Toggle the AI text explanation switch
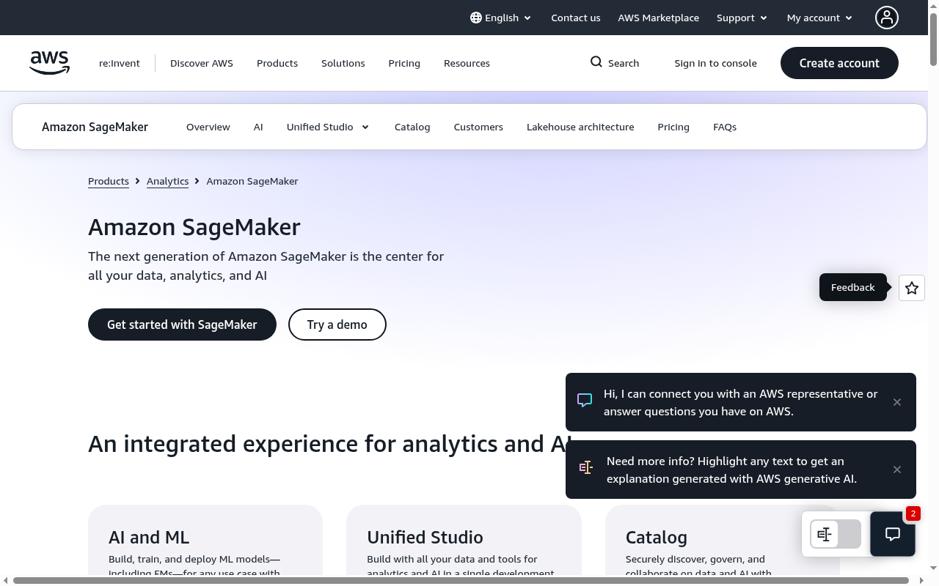Viewport: 939px width, 586px height. point(836,534)
